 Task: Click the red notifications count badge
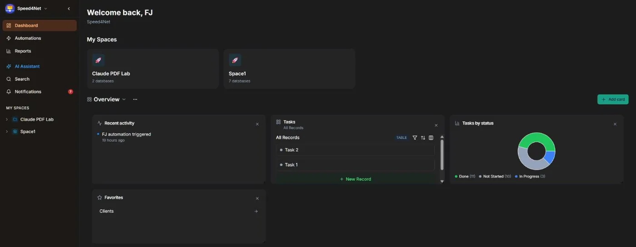[70, 92]
